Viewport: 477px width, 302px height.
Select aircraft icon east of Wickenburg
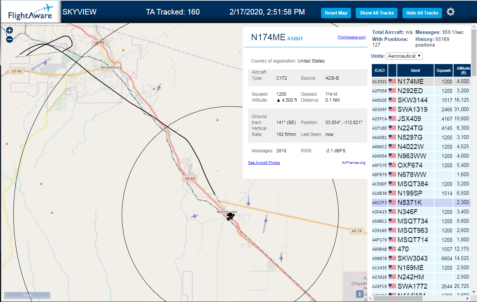[x=159, y=88]
